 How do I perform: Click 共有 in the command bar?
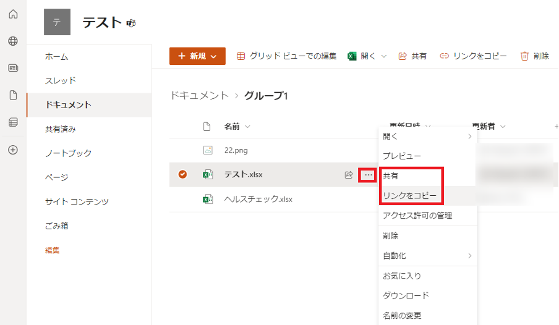click(x=412, y=56)
